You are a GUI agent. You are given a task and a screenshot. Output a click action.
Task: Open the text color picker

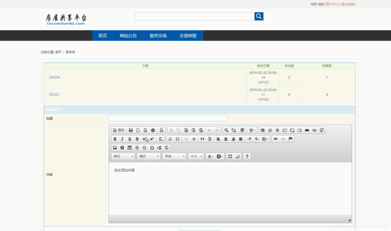pos(211,156)
